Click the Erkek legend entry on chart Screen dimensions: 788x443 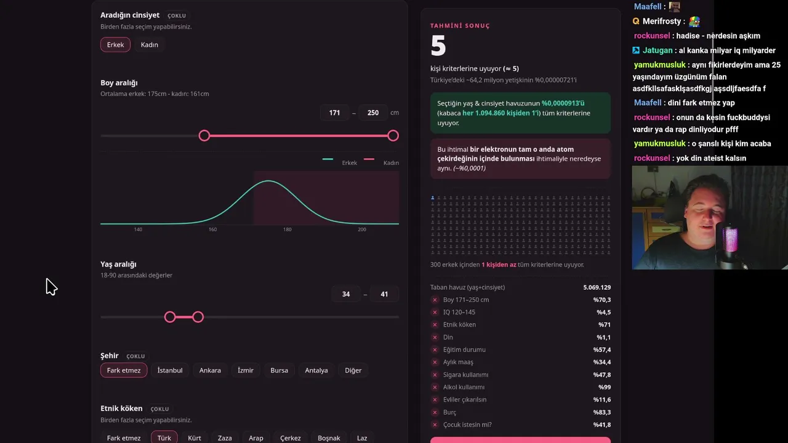[340, 162]
